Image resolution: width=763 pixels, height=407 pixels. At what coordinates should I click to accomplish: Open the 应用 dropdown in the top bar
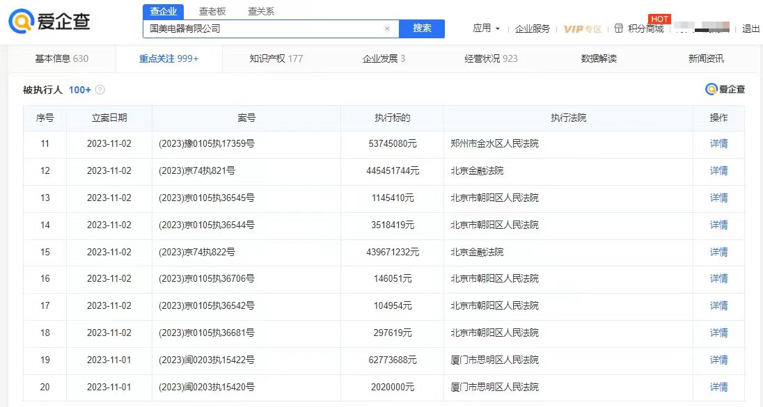486,29
